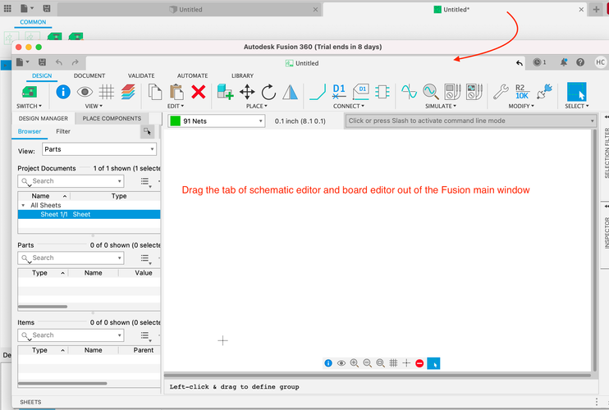Select the Move tool with four arrows
The width and height of the screenshot is (609, 410).
247,92
